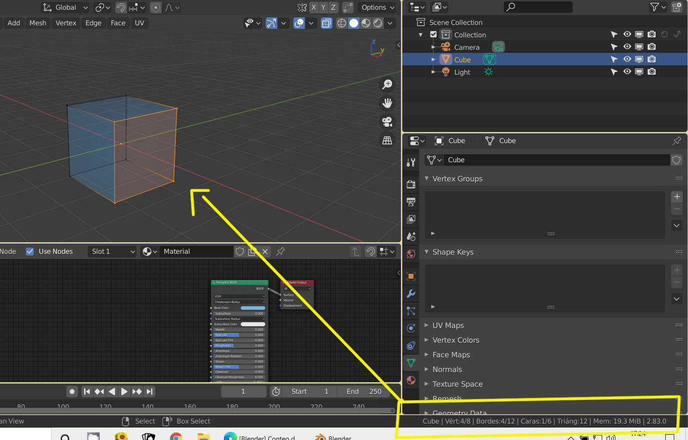Viewport: 688px width, 440px height.
Task: Open viewport shading options dropdown arrow
Action: point(390,23)
